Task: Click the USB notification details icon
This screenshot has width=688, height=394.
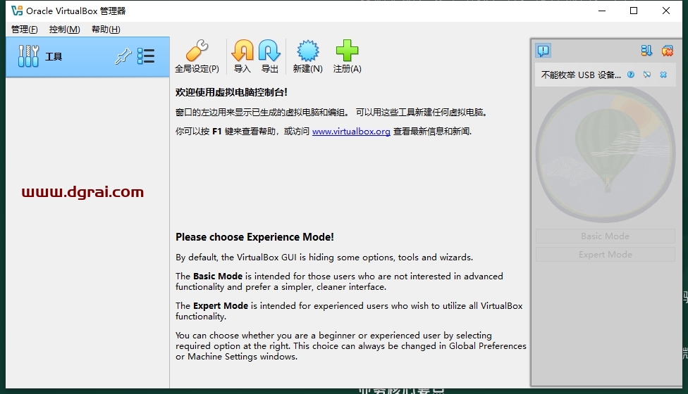Action: coord(646,75)
